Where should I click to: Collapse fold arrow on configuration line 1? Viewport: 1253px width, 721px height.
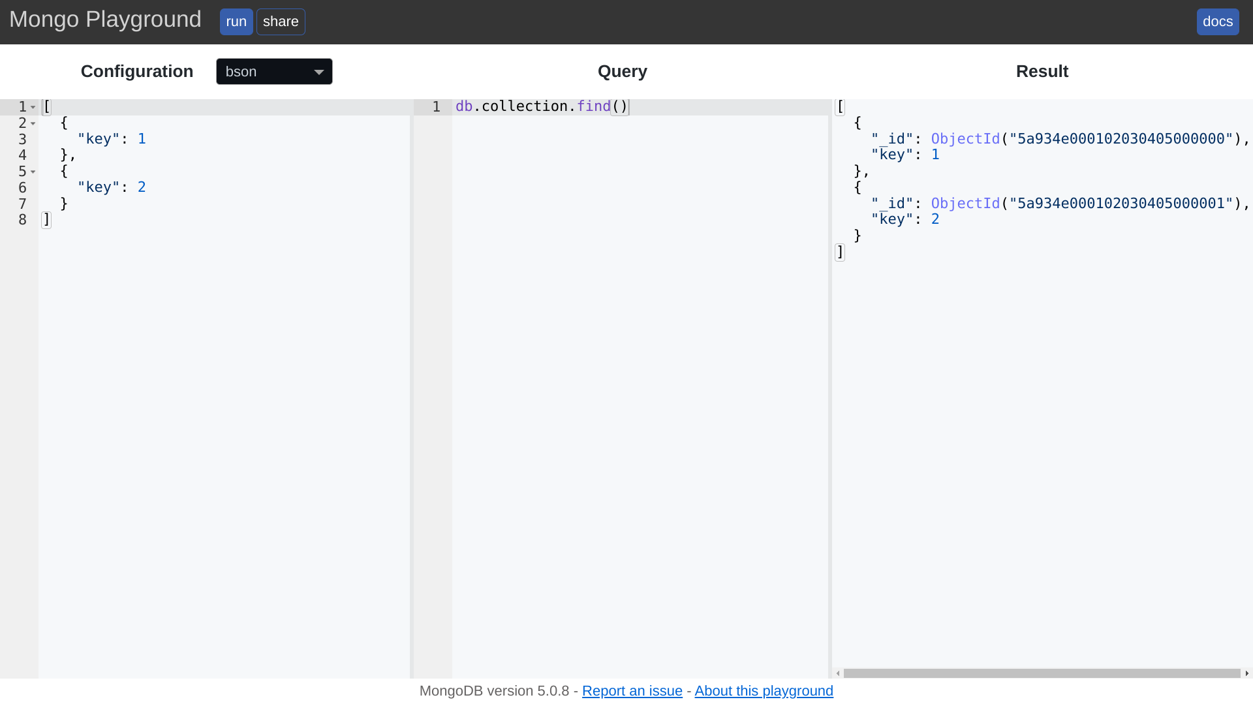pos(33,107)
